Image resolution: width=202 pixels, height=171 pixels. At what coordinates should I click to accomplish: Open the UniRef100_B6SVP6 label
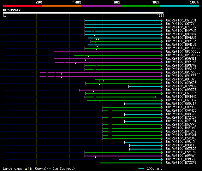[181, 125]
